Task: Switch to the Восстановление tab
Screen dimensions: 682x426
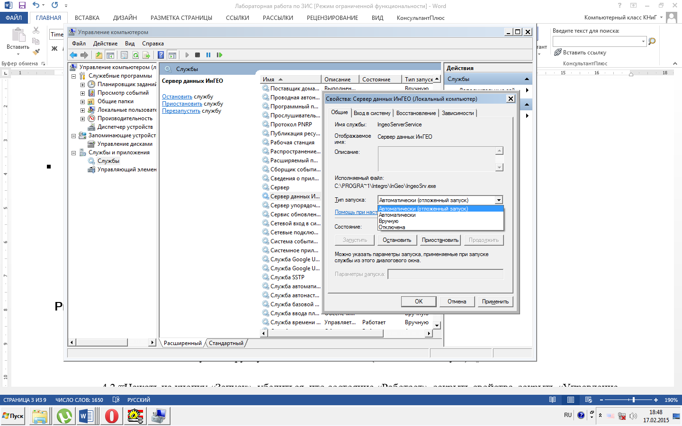Action: click(x=416, y=113)
